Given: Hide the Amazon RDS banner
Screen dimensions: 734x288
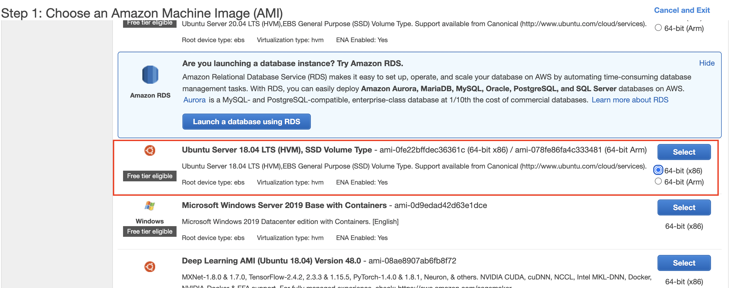Looking at the screenshot, I should (x=707, y=63).
